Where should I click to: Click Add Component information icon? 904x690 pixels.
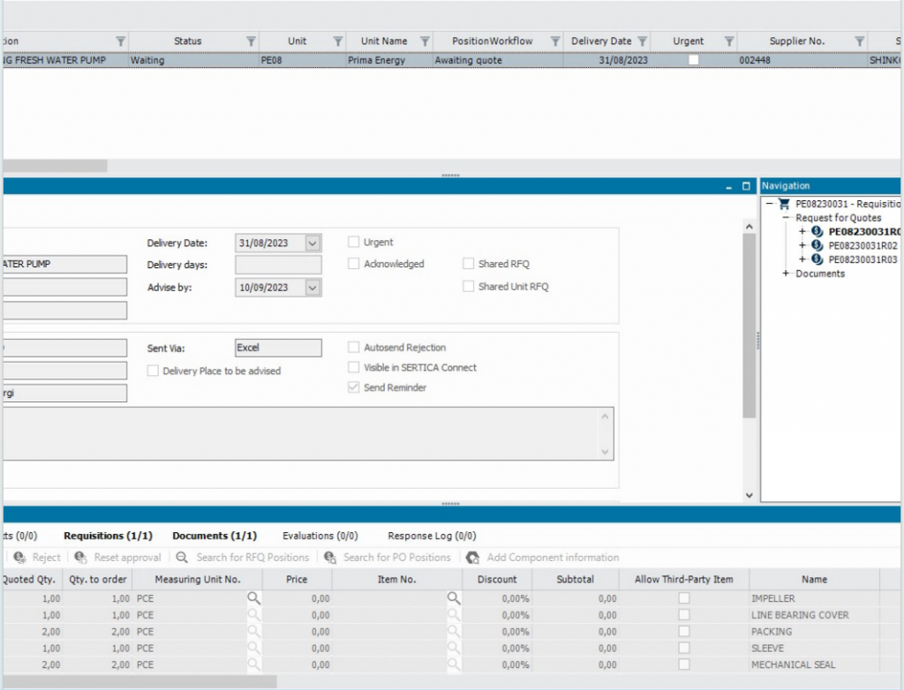(x=473, y=558)
